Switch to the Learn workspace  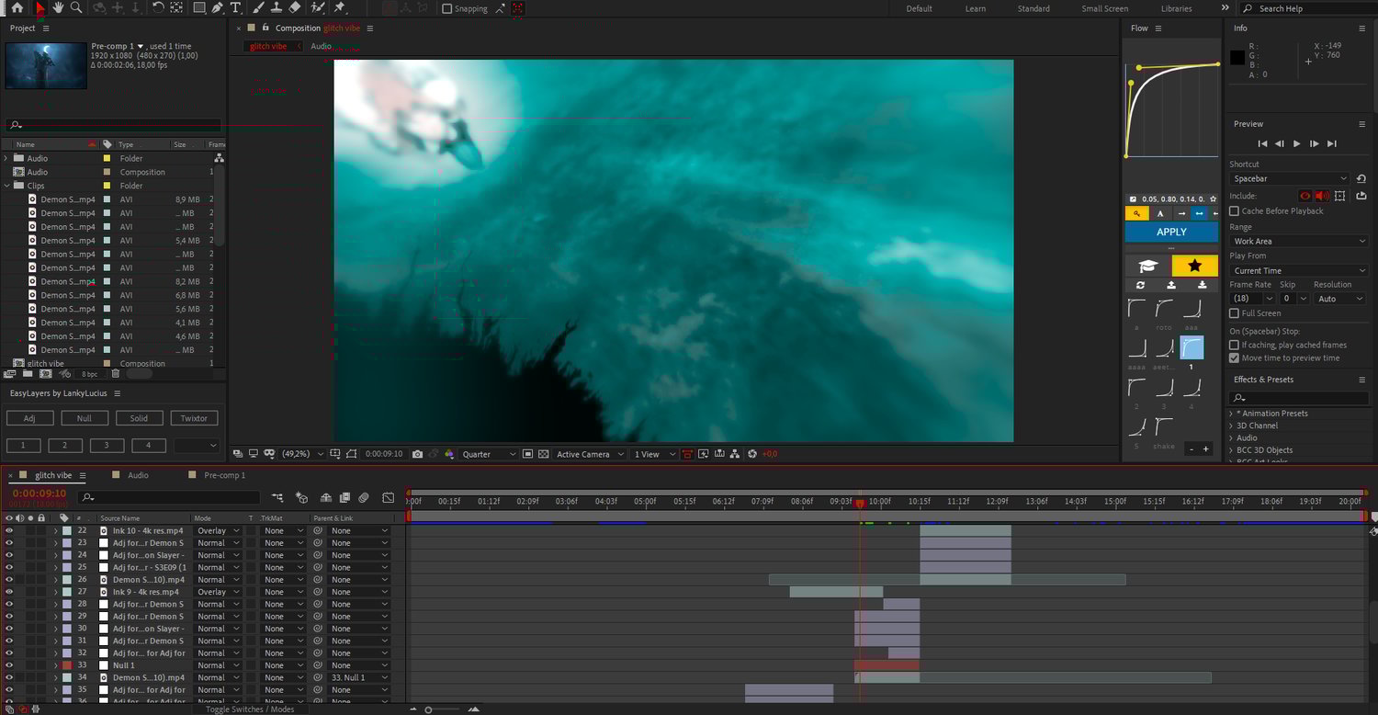click(x=976, y=8)
